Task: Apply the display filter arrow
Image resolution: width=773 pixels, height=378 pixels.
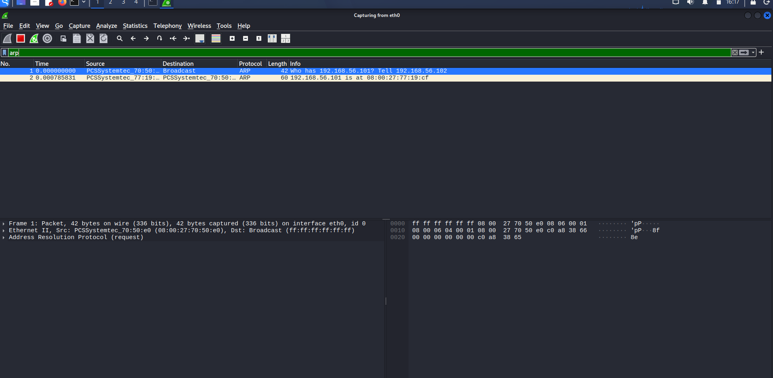Action: pyautogui.click(x=744, y=52)
